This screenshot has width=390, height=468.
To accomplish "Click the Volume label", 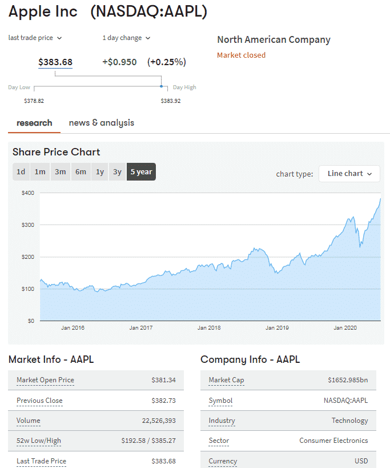I will pos(29,421).
